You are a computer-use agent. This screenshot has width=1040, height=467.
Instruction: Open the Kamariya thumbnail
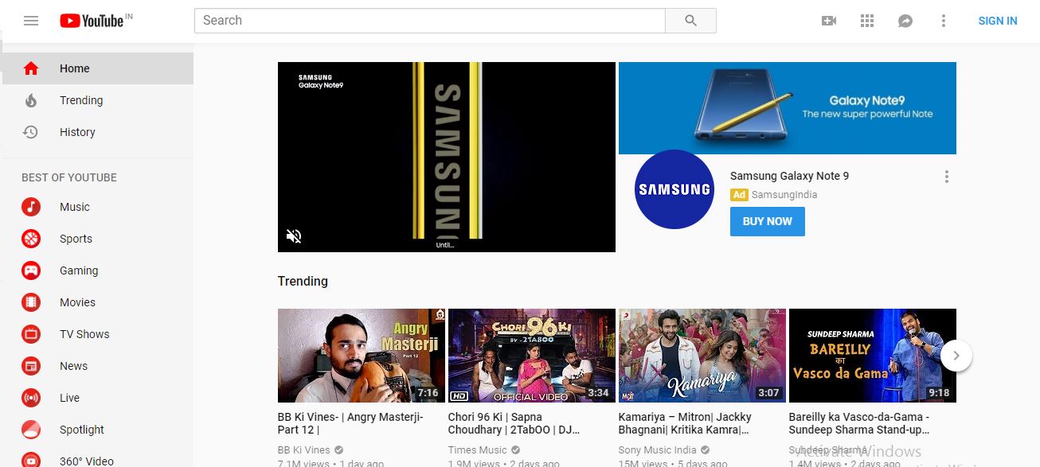point(702,356)
